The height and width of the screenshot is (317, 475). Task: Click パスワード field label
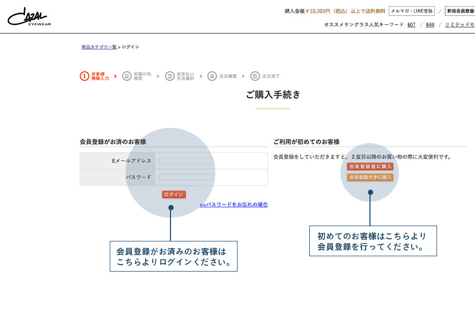(x=138, y=177)
